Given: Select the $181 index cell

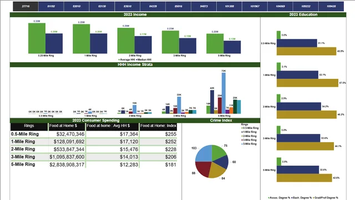Looking at the screenshot, I should point(158,164).
